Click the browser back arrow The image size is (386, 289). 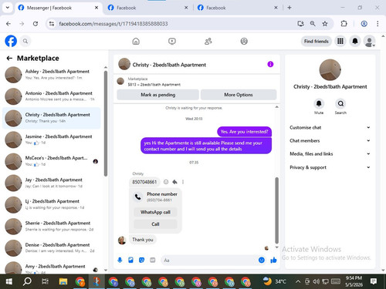point(8,24)
